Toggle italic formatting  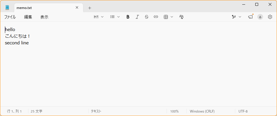pyautogui.click(x=137, y=17)
